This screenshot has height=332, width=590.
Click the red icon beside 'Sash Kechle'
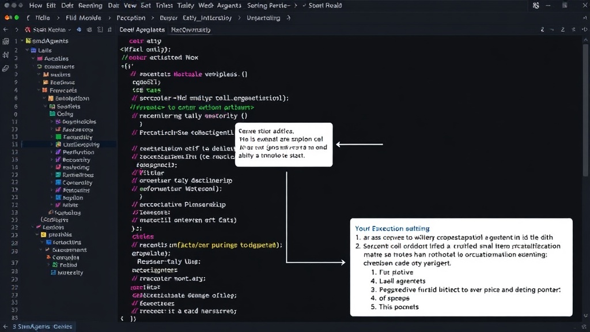coord(28,30)
